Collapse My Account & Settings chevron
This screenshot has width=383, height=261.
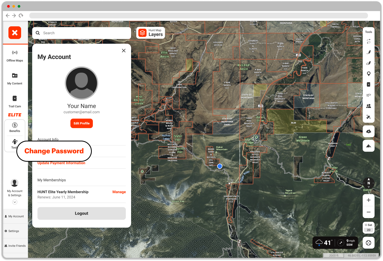(15, 202)
